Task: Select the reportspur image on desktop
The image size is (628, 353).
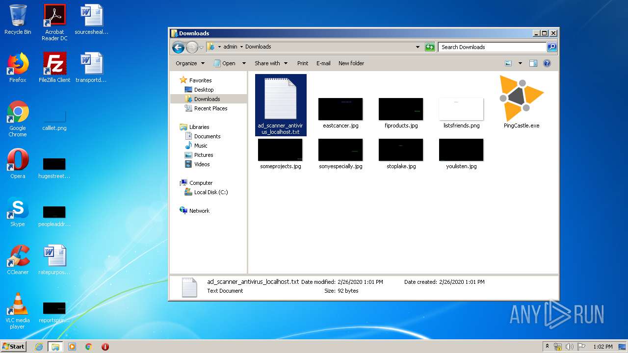Action: [x=54, y=312]
